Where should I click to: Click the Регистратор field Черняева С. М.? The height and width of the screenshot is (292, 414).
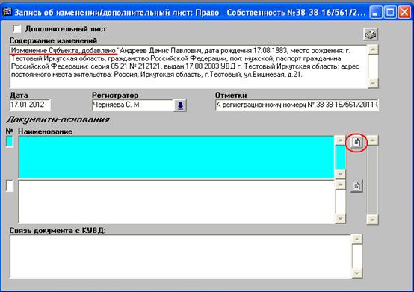[132, 105]
